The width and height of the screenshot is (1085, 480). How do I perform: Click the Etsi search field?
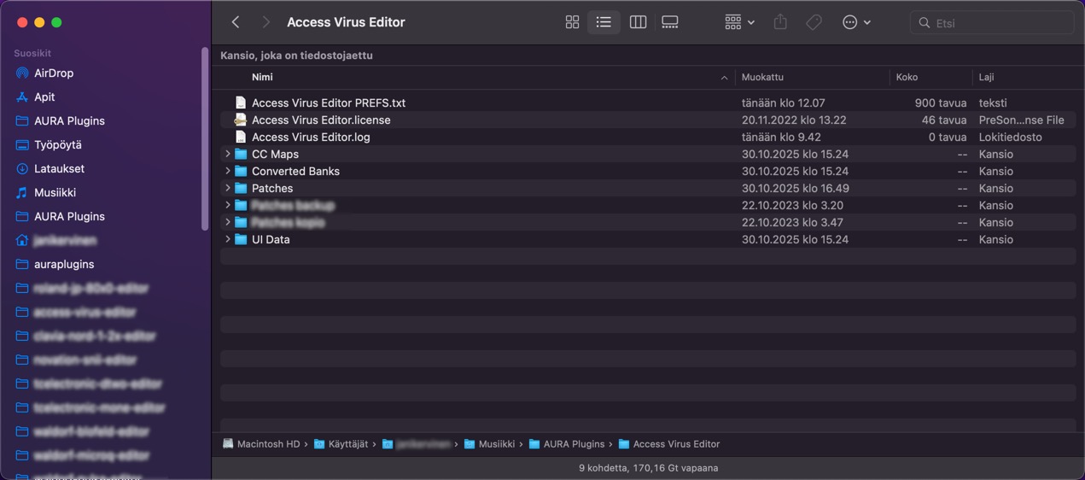[999, 23]
